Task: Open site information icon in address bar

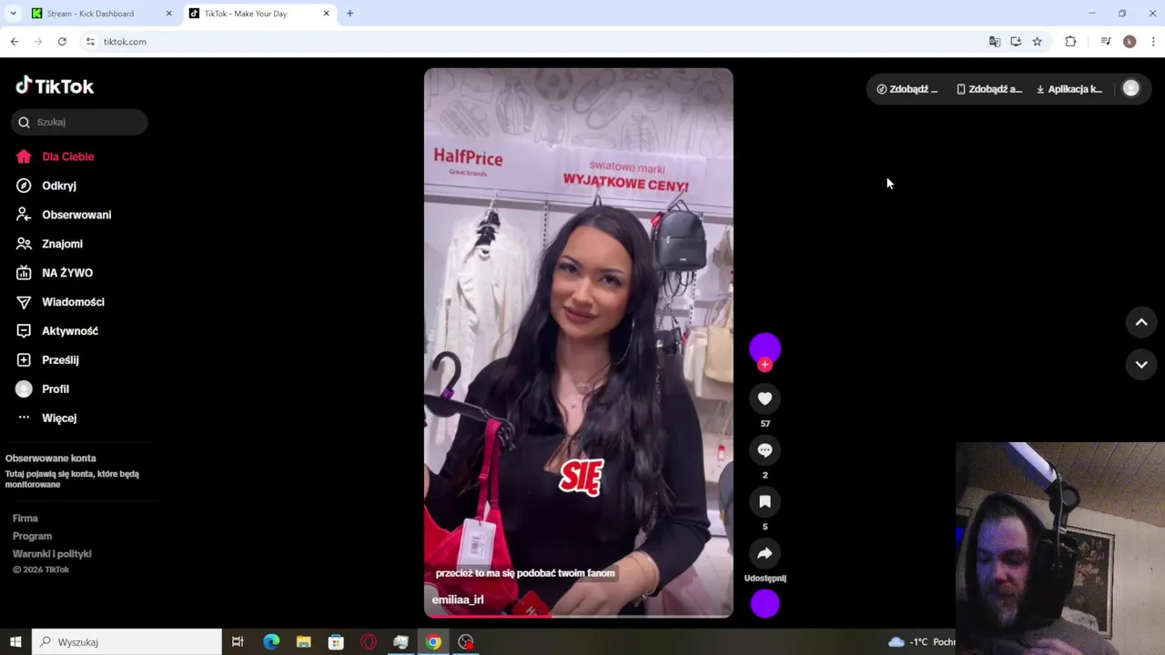Action: [x=90, y=42]
